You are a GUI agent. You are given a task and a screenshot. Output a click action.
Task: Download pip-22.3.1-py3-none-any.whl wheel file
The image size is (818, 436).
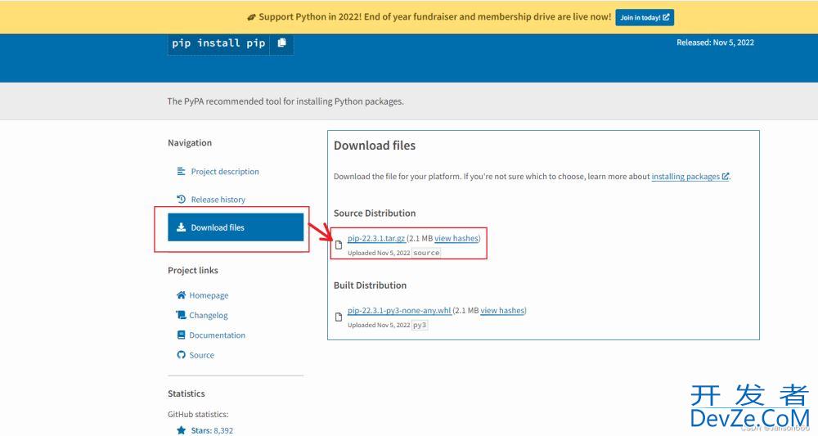pos(399,310)
